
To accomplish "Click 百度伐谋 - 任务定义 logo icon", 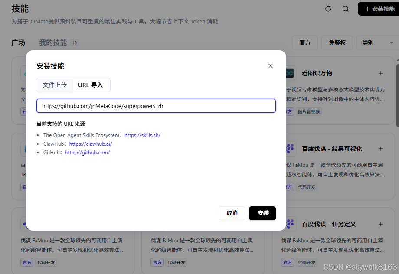I will 291,224.
